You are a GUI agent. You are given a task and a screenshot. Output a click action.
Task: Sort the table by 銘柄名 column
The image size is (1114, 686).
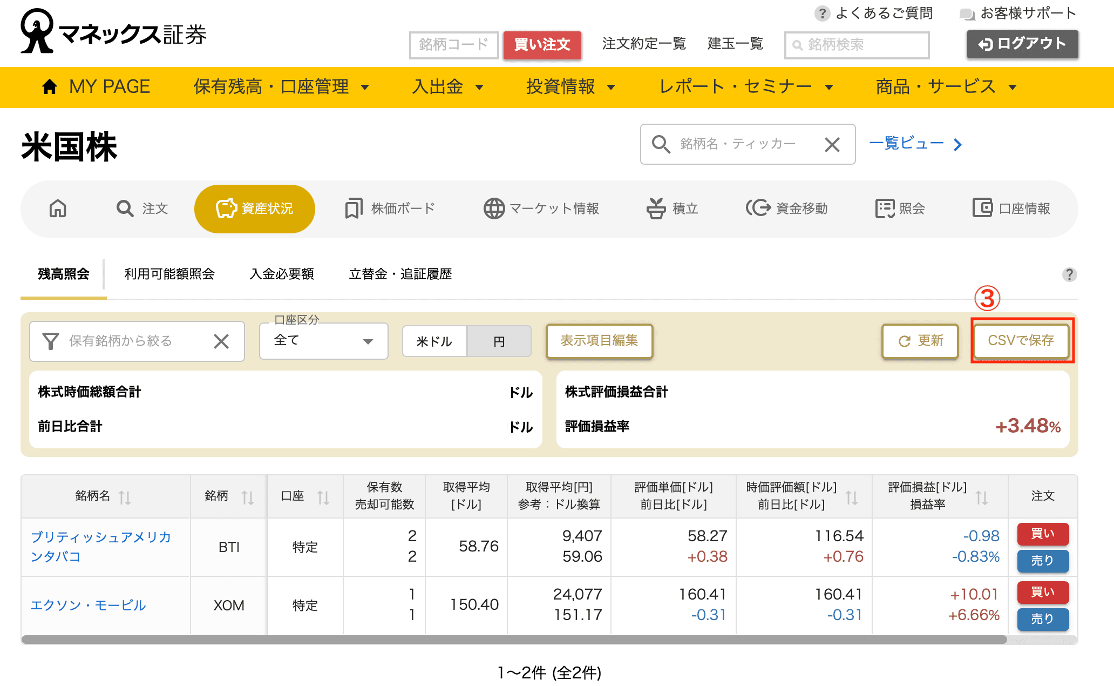(125, 497)
